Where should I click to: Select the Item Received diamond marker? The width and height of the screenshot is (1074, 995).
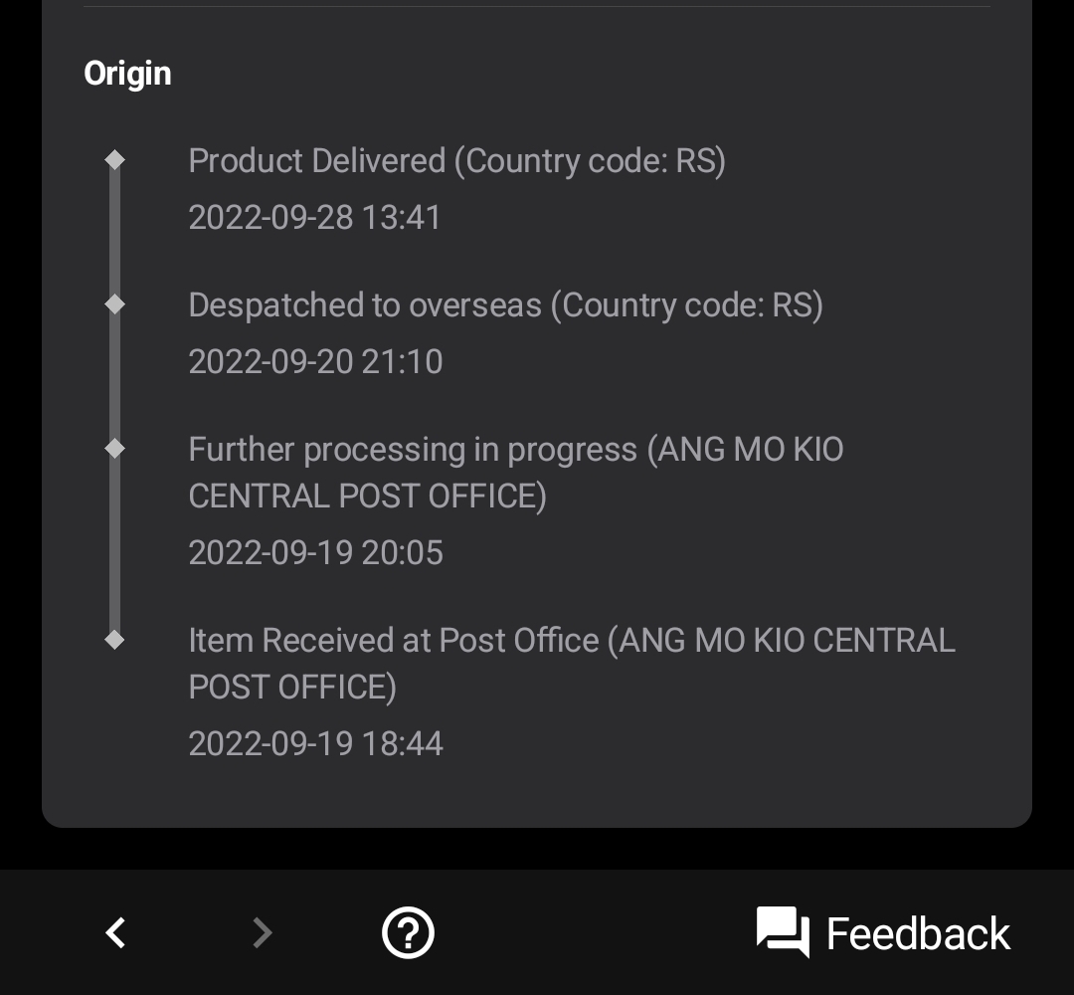pos(115,640)
